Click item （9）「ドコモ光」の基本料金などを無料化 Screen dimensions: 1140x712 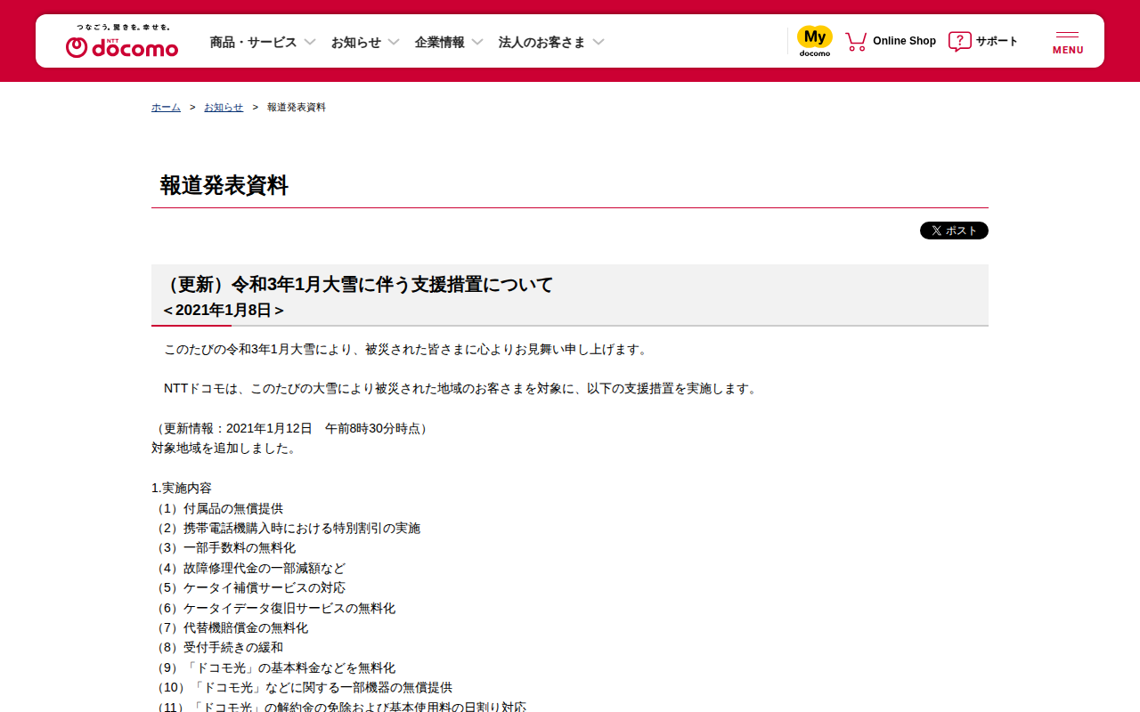click(x=274, y=667)
